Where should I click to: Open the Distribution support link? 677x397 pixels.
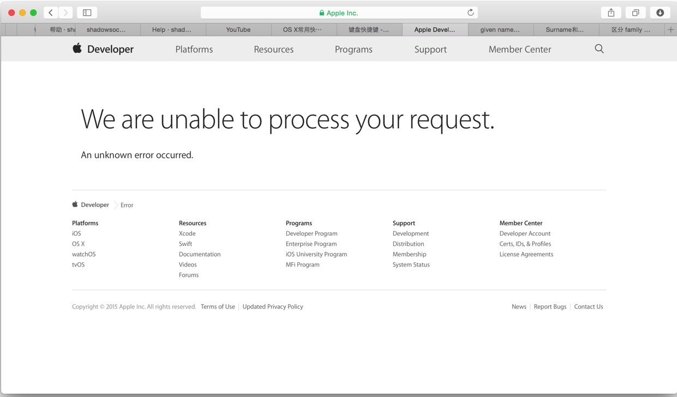pos(409,244)
